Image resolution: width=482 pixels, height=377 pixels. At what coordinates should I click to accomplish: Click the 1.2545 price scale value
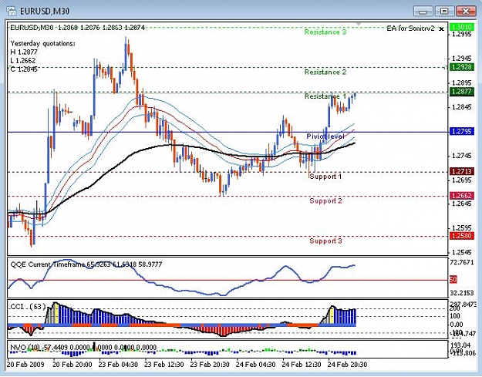461,253
